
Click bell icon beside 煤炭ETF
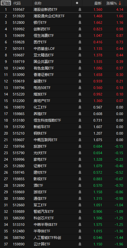[80, 94]
